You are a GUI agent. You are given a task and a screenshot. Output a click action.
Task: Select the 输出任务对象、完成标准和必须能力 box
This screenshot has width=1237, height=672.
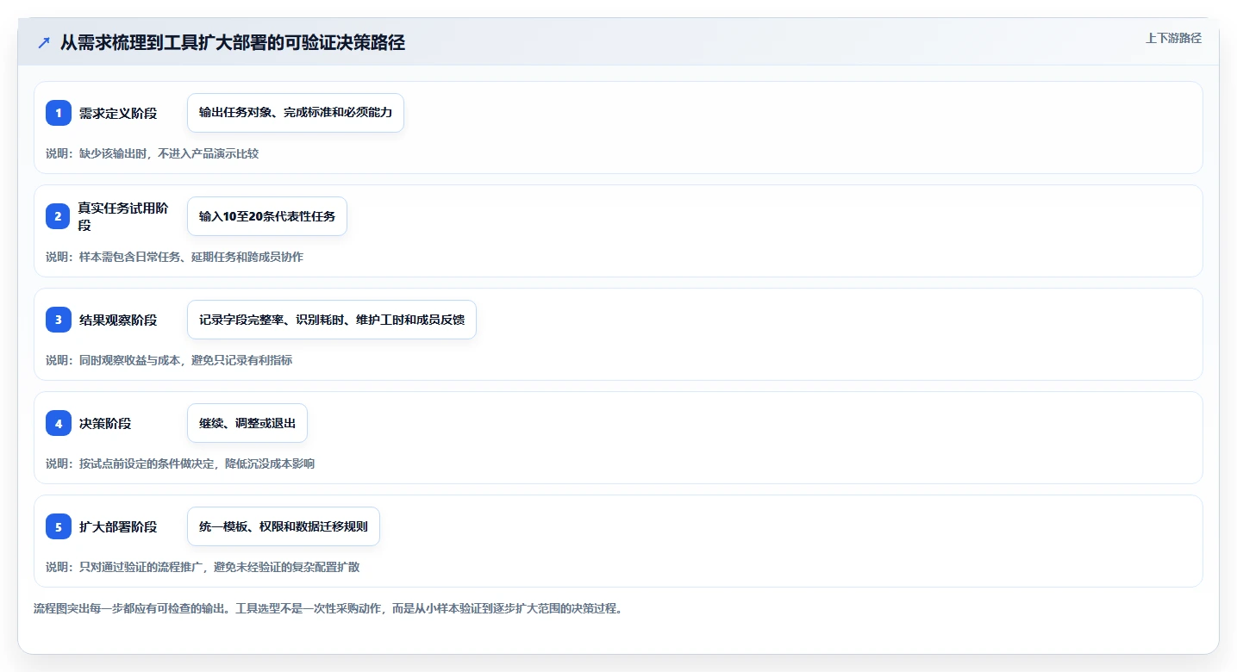pos(296,113)
